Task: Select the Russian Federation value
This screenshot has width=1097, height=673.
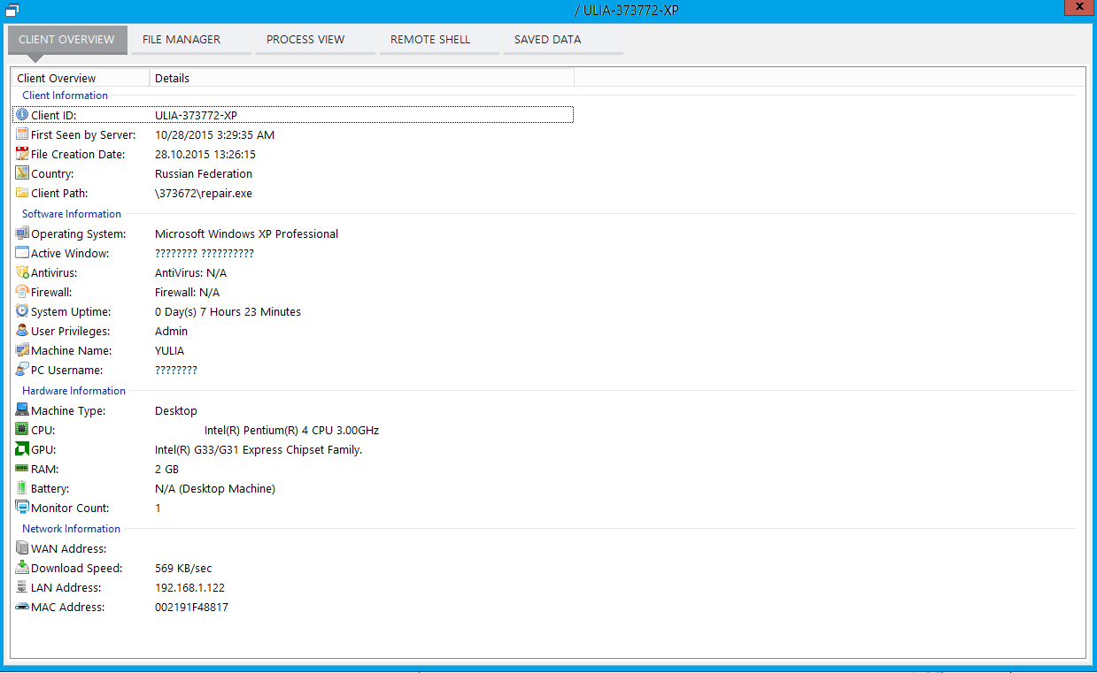Action: pos(204,173)
